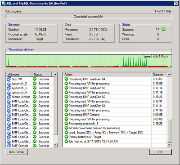180x165 pixels.
Task: Select Job finished at 2/11/2015 row
Action: tap(115, 141)
